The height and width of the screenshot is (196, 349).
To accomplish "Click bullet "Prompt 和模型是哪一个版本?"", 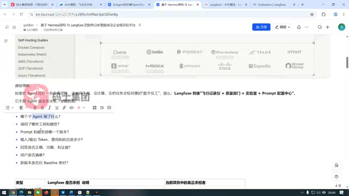I will pos(45,132).
